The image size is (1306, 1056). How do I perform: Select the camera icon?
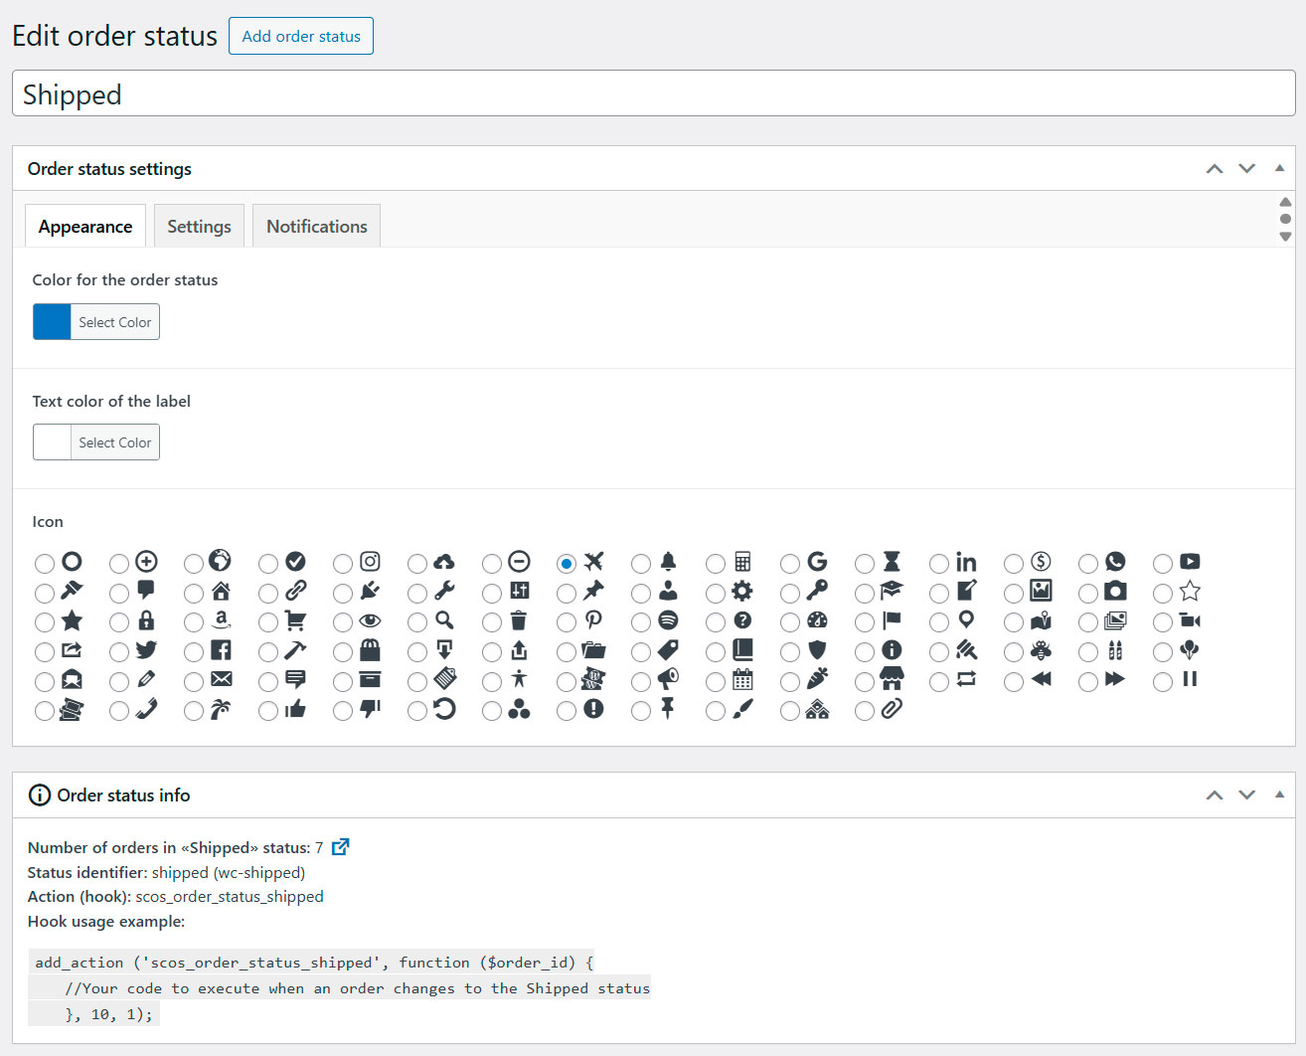[1088, 592]
